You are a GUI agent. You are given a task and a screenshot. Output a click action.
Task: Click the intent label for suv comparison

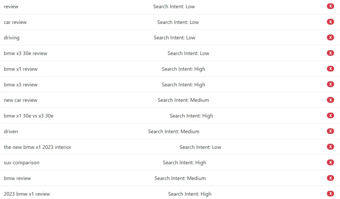[x=184, y=162]
